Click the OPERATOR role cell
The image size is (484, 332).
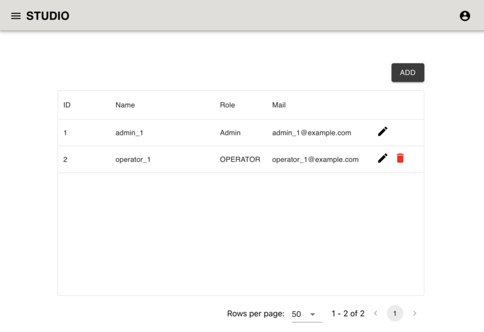(240, 159)
